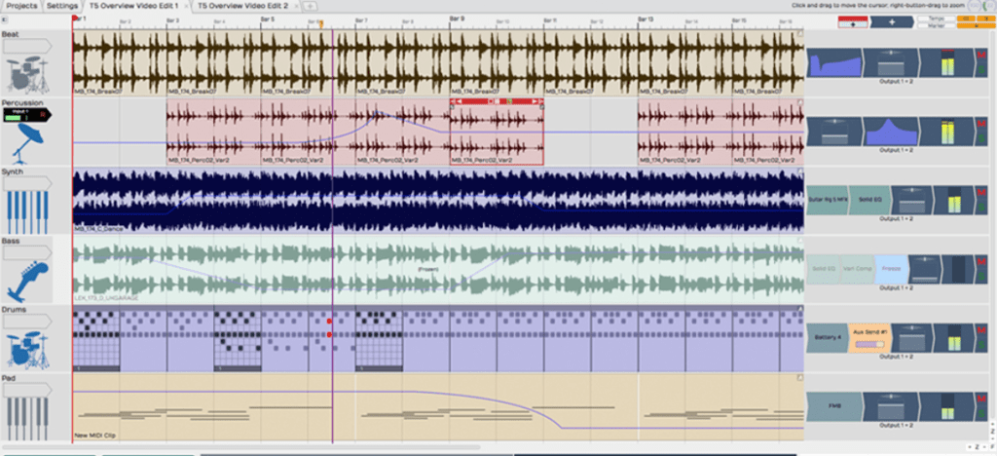
Task: Click the Z zoom control at bottom right
Action: tap(977, 447)
